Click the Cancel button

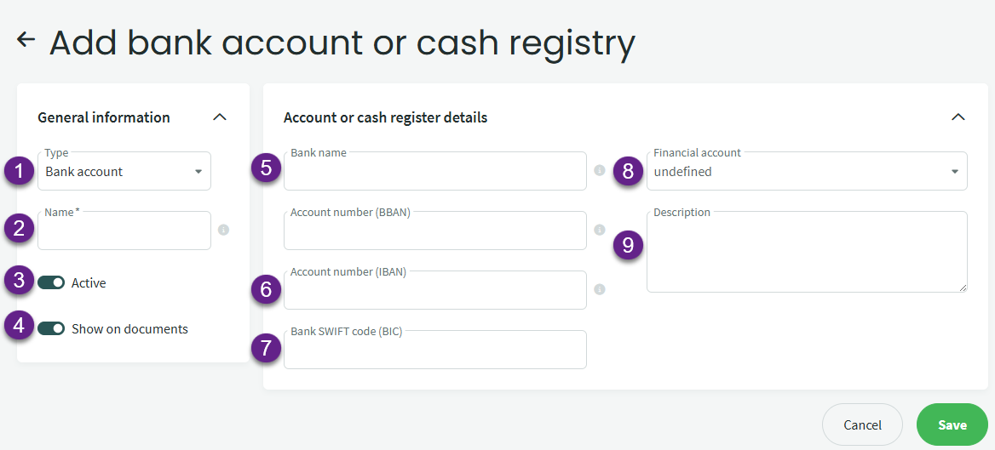(x=862, y=424)
